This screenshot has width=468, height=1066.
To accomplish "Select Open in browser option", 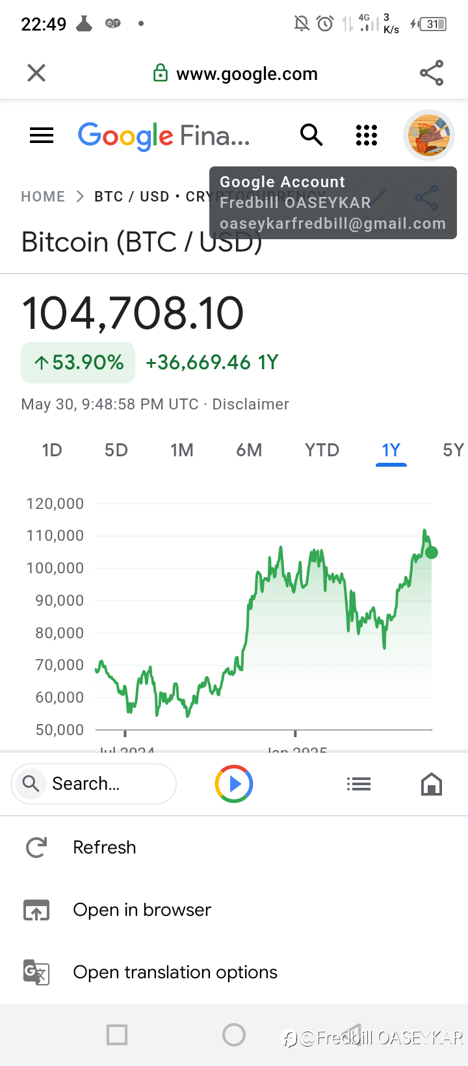I will click(x=142, y=910).
